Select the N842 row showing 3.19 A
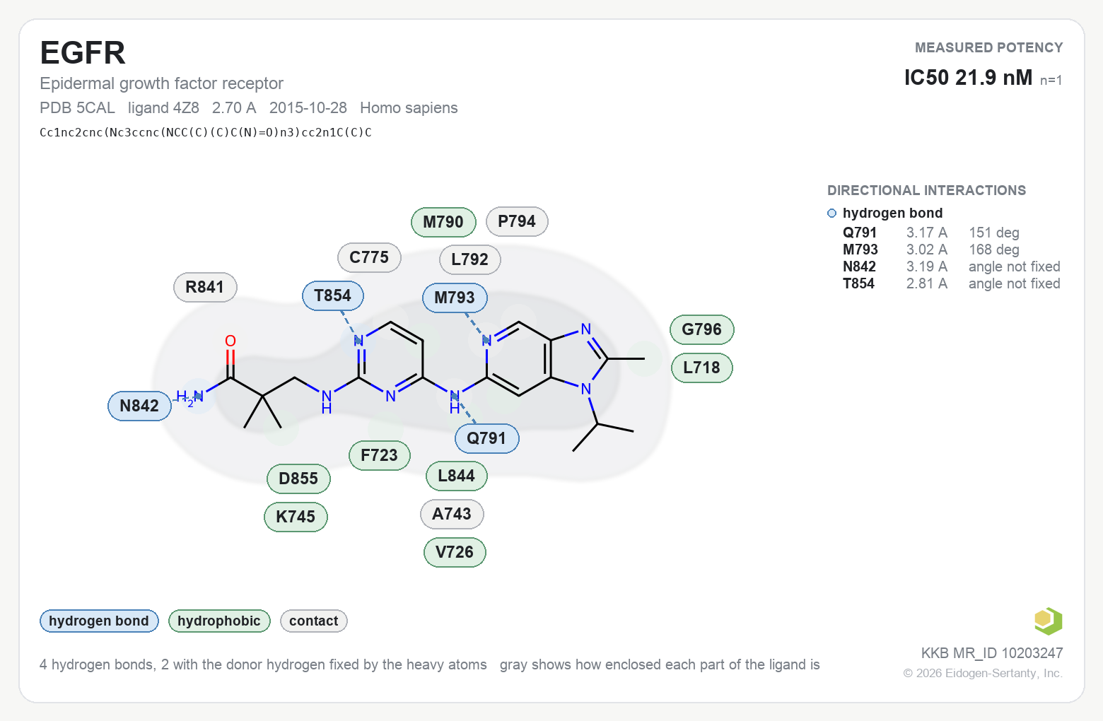 (x=952, y=266)
